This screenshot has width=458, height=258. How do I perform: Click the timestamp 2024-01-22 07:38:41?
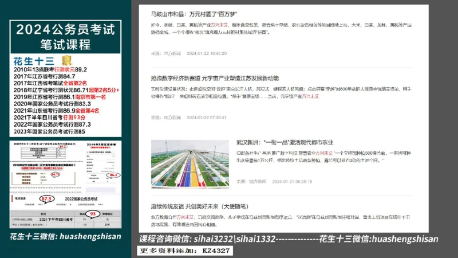point(207,118)
